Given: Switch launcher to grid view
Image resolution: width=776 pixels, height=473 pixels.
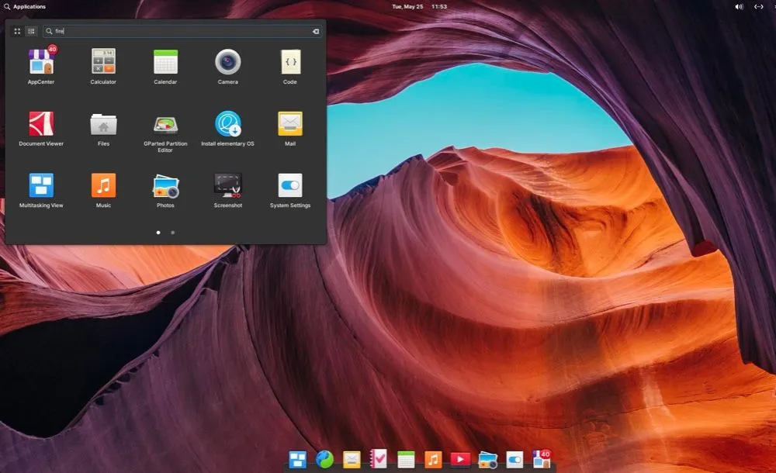Looking at the screenshot, I should pos(17,31).
